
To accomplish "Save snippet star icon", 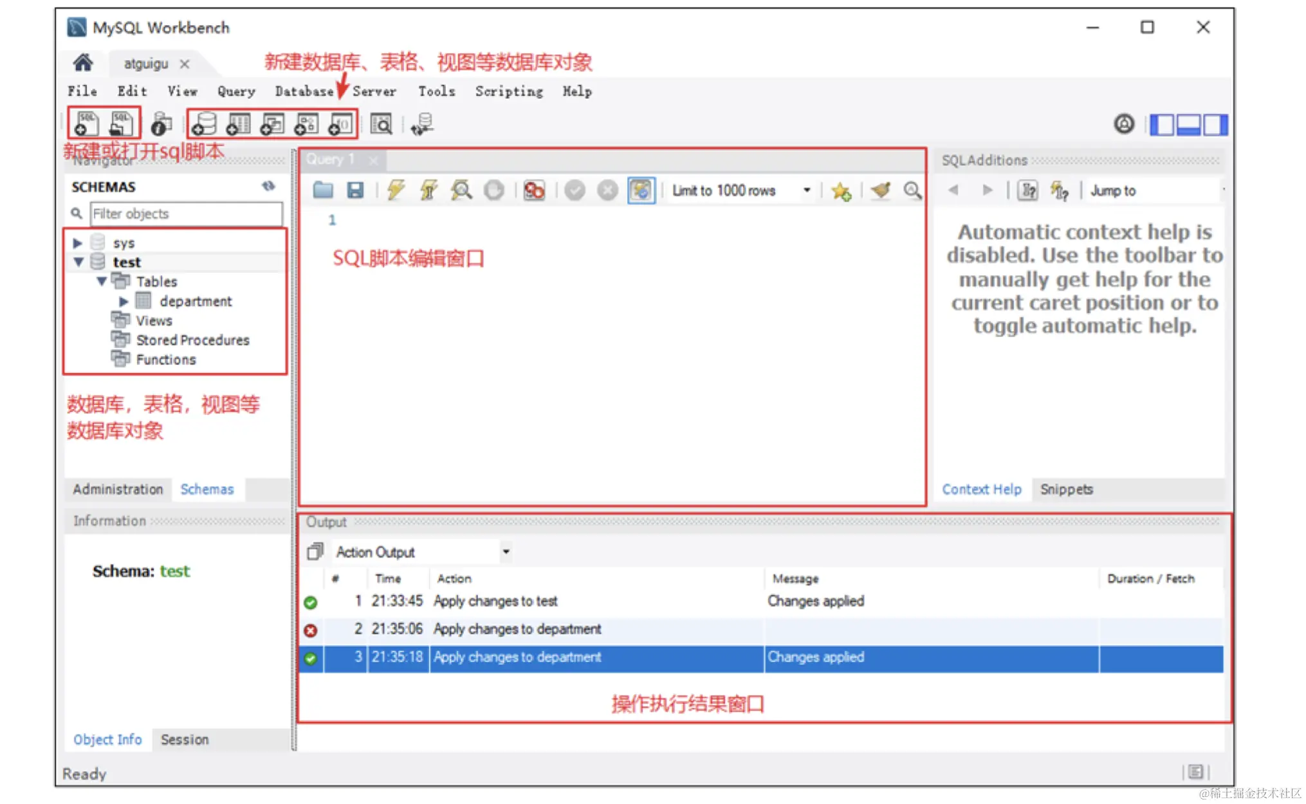I will point(841,190).
